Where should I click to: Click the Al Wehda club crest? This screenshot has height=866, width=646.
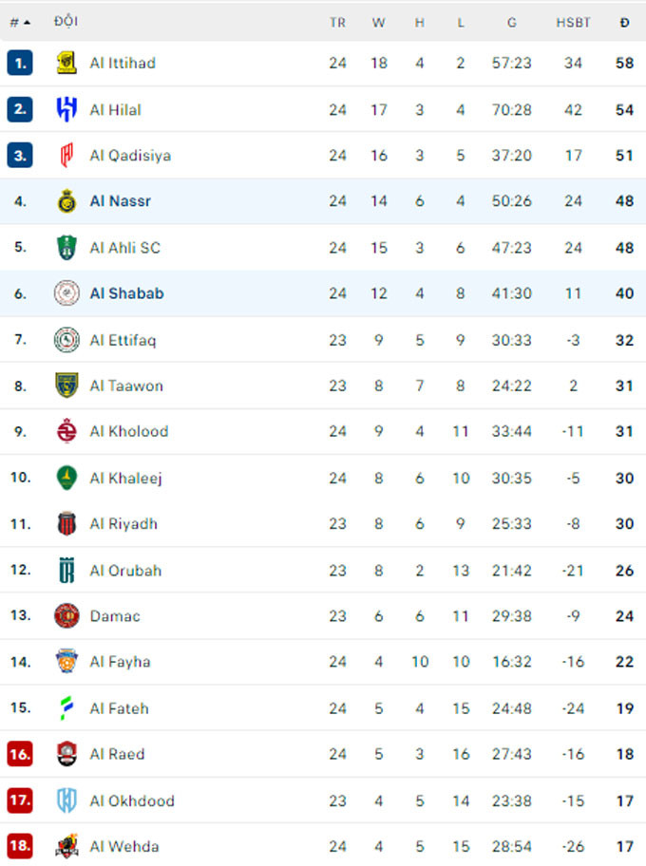coord(66,846)
